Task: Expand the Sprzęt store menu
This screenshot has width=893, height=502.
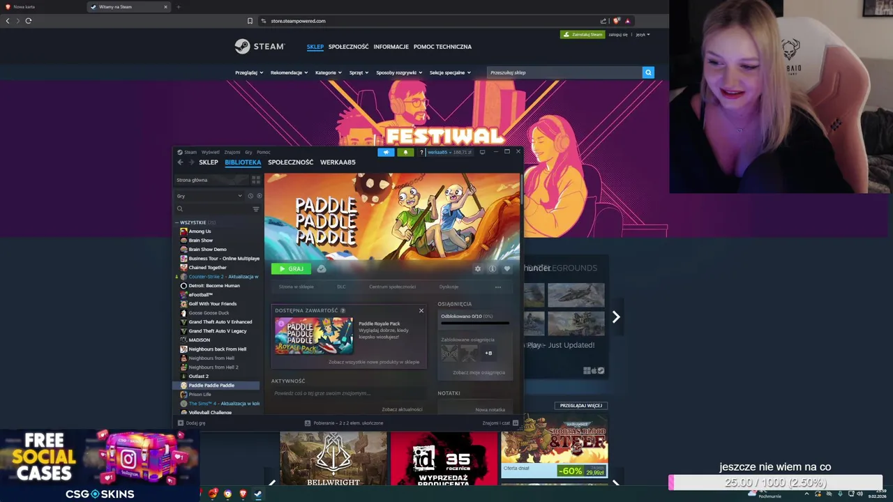Action: (x=359, y=73)
